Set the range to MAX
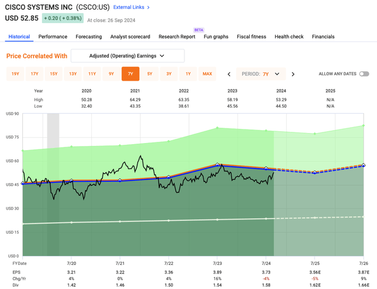The image size is (377, 289). [x=207, y=74]
